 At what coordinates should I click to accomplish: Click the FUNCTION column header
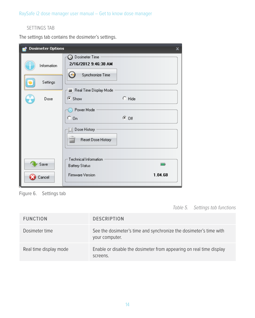35,219
